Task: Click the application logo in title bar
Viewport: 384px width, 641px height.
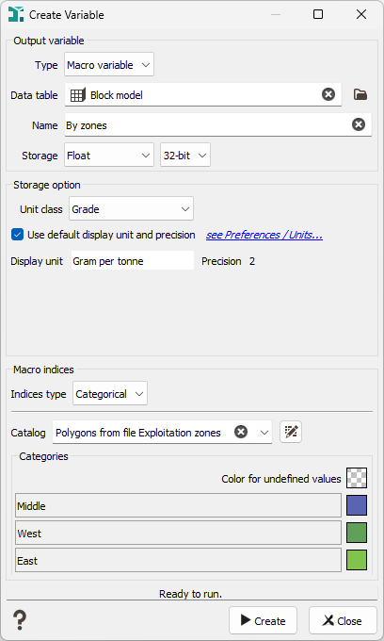Action: [x=16, y=14]
